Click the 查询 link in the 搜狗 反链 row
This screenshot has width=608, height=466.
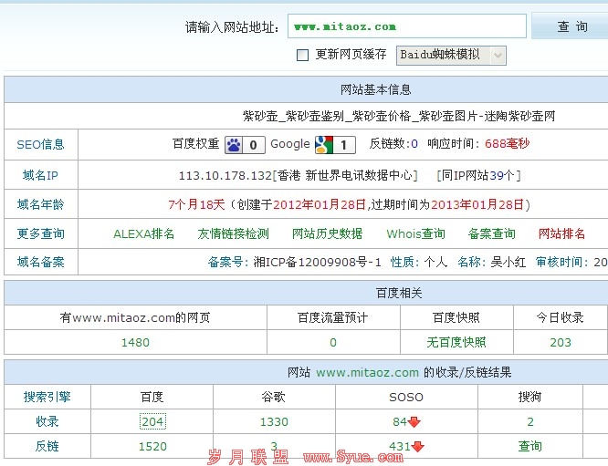(x=530, y=446)
